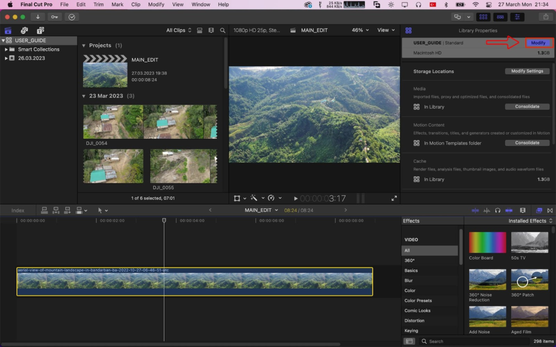The image size is (556, 347).
Task: Toggle video and audio skimming
Action: click(475, 210)
